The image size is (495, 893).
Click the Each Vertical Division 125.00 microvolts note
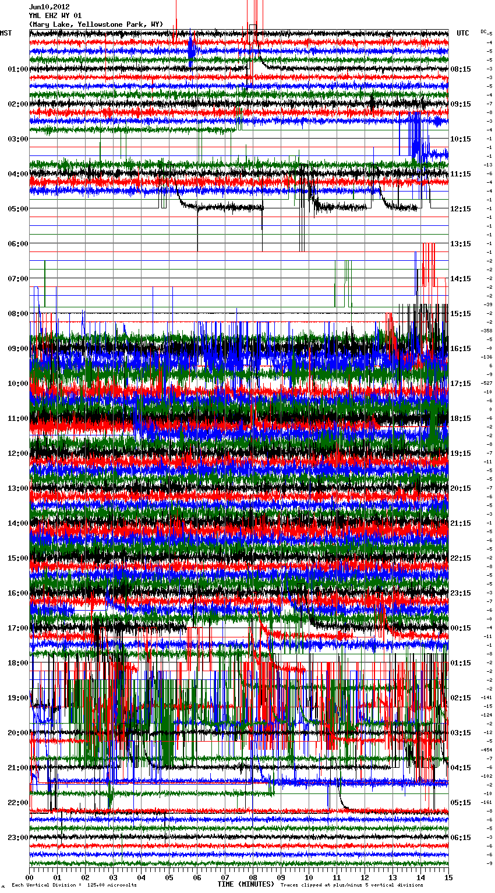75,885
